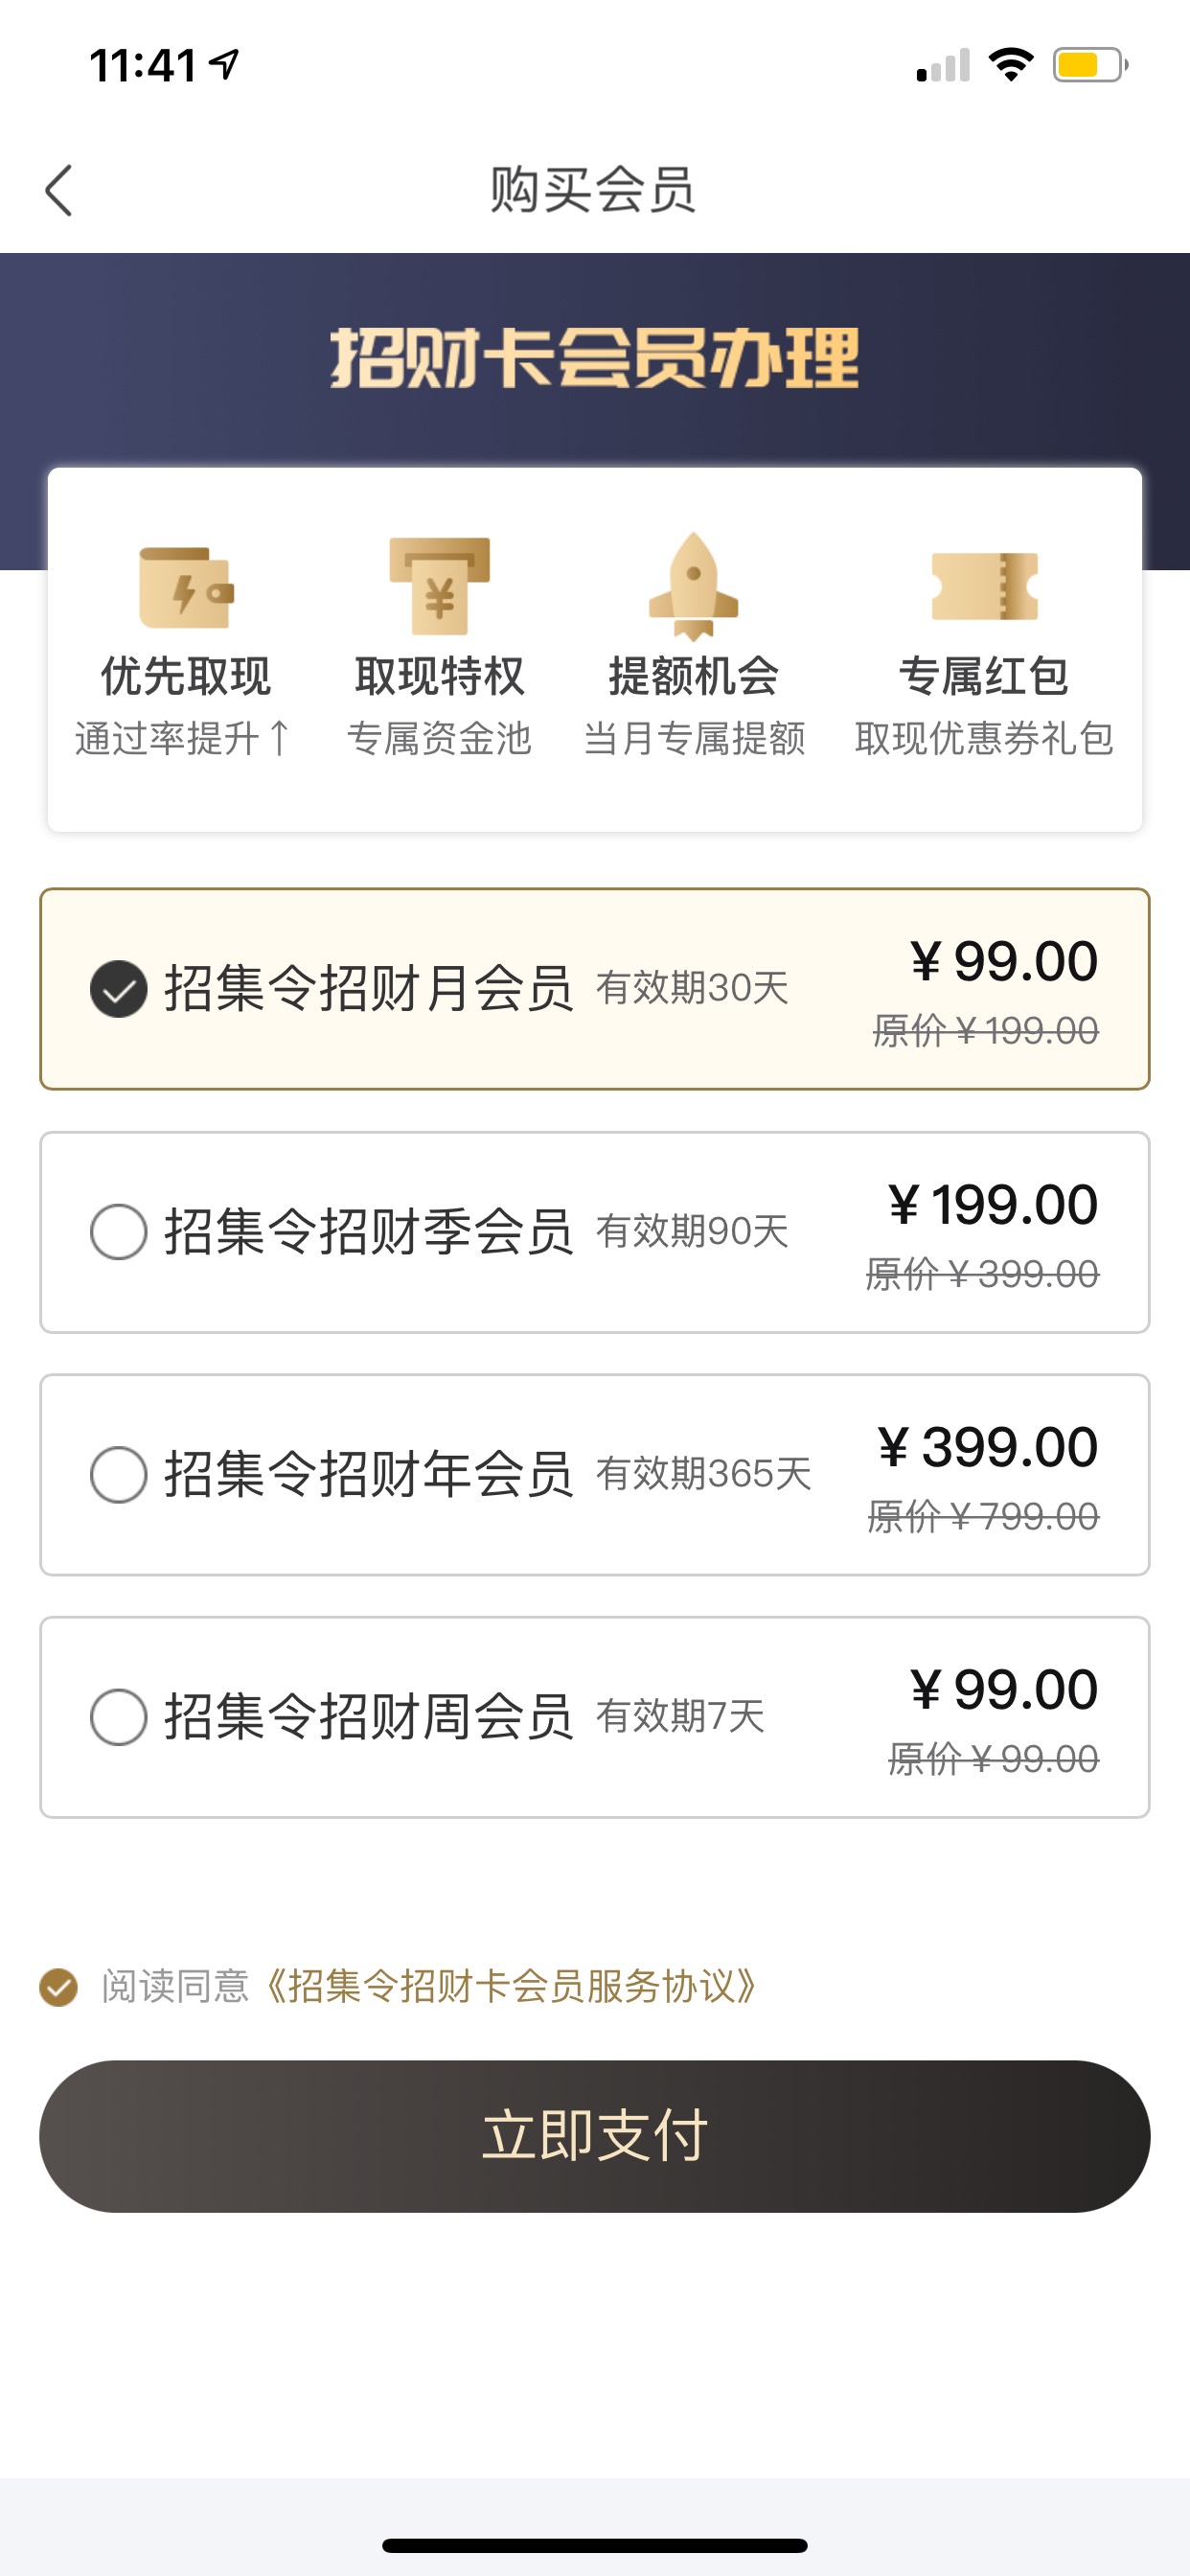This screenshot has height=2576, width=1190.
Task: Tap the ¥199.00 quarterly price
Action: [x=993, y=1204]
